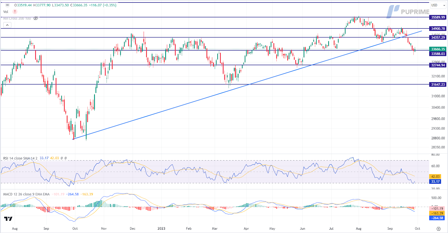Click the 34357.29 price line label

click(438, 37)
